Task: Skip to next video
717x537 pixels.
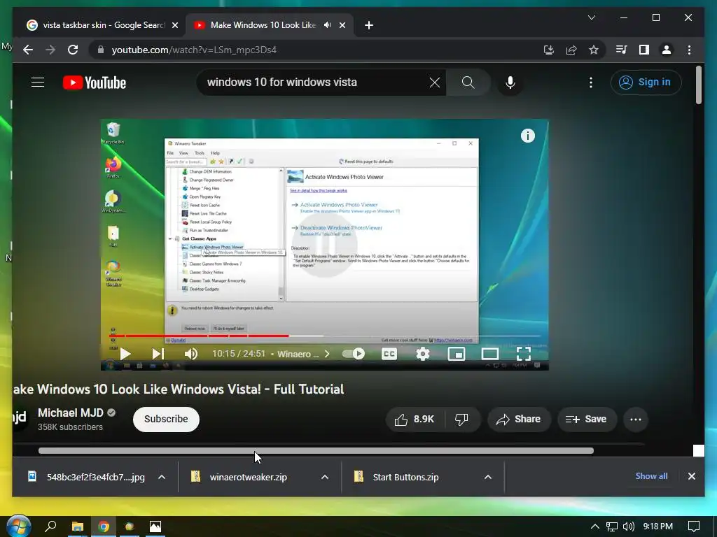Action: (158, 354)
